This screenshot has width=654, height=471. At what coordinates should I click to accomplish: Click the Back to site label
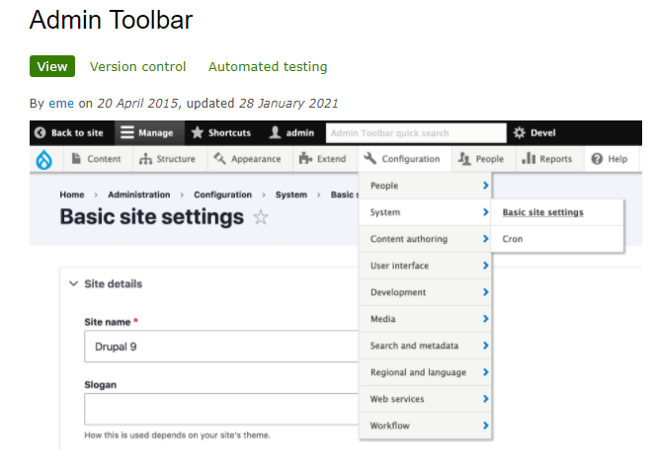pos(77,133)
